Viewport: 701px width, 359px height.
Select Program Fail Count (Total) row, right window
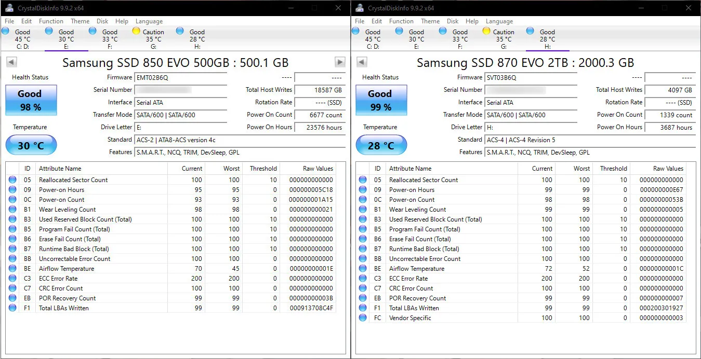coord(521,229)
